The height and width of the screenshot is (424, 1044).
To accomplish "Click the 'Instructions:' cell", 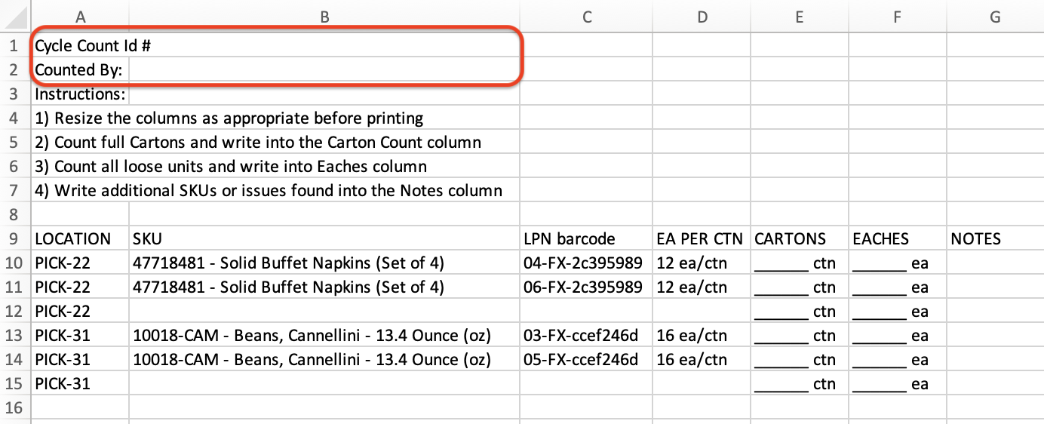I will (81, 94).
